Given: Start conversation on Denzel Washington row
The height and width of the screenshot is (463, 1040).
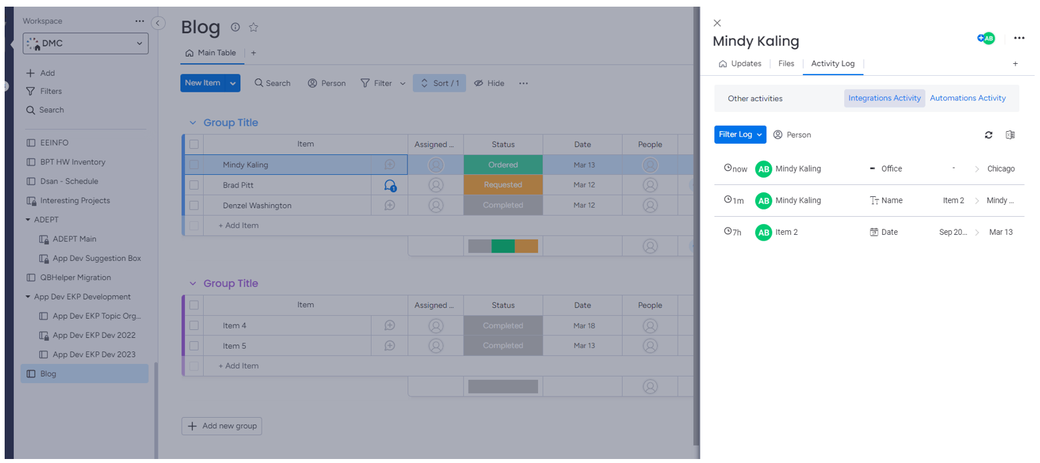Looking at the screenshot, I should coord(390,206).
